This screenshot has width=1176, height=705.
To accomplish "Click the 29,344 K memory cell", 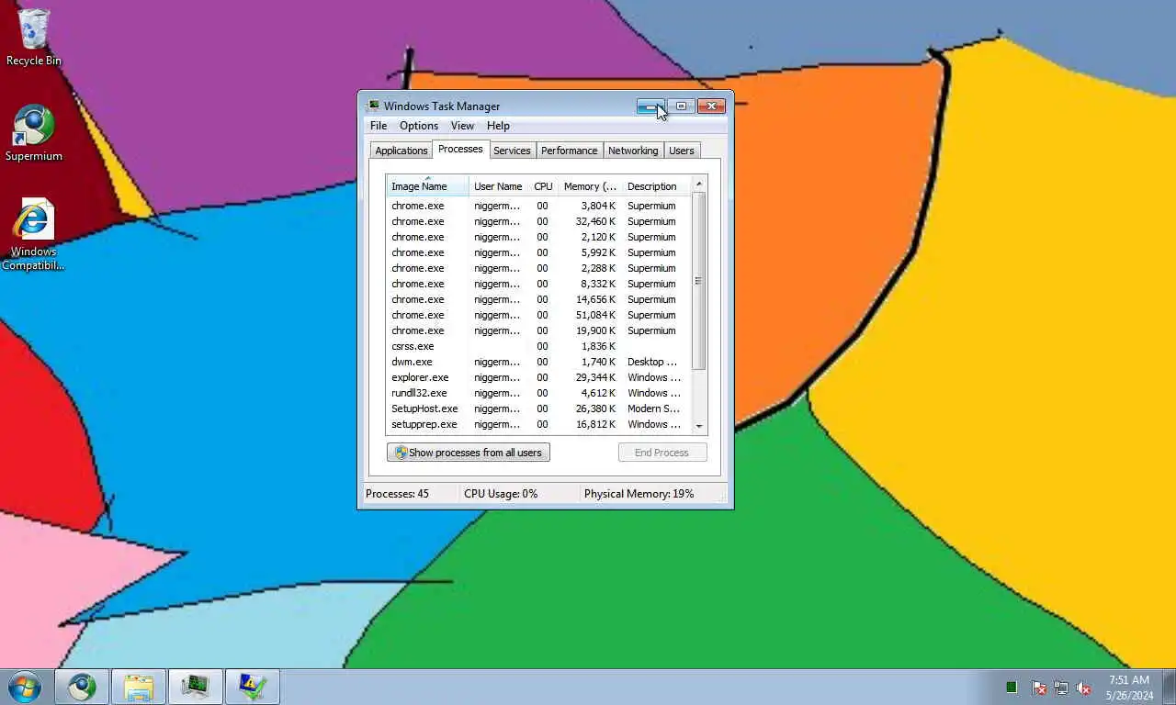I will [x=596, y=377].
